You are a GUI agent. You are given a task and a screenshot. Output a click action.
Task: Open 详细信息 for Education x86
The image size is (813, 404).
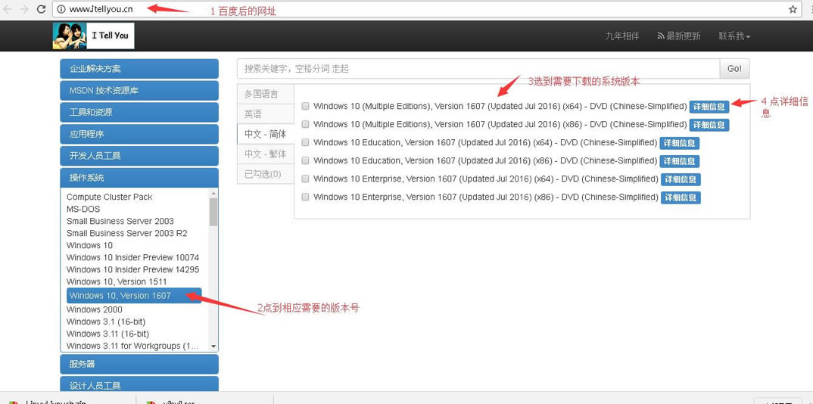tap(680, 161)
